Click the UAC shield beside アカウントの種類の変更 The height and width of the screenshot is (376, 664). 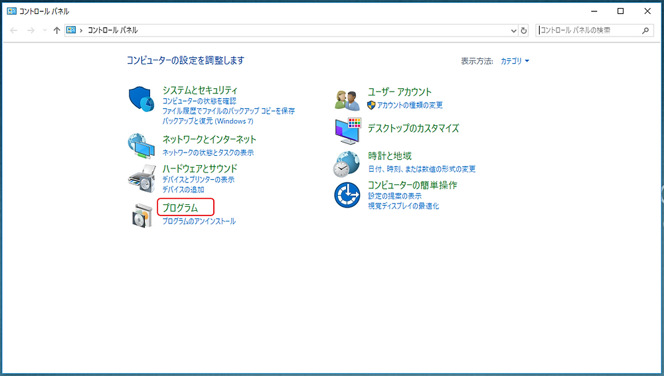(x=371, y=105)
